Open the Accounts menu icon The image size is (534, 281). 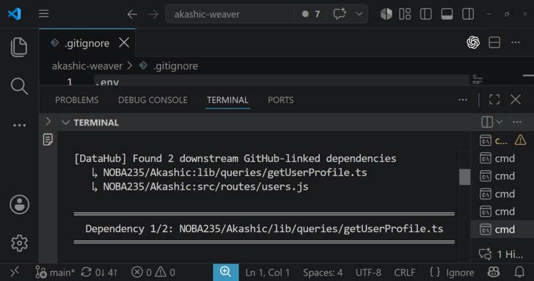click(x=19, y=204)
